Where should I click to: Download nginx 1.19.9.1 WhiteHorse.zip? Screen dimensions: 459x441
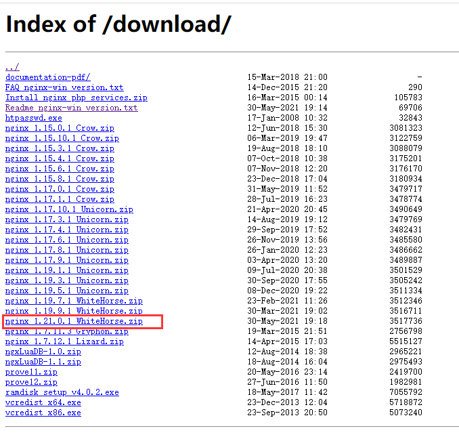(x=74, y=311)
